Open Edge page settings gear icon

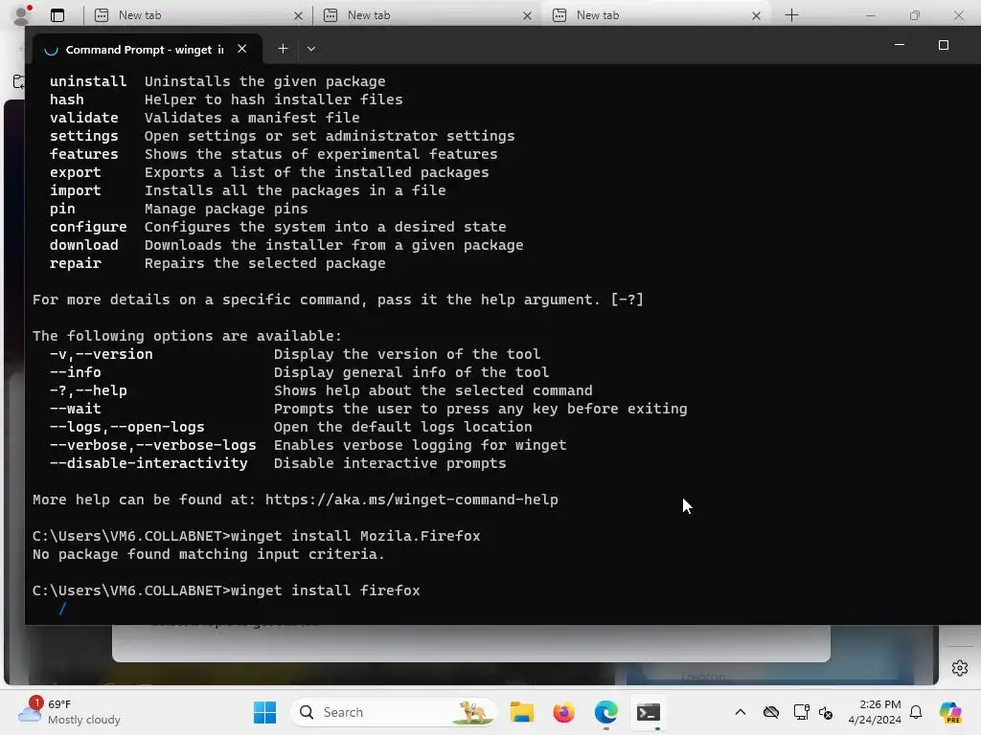(960, 667)
